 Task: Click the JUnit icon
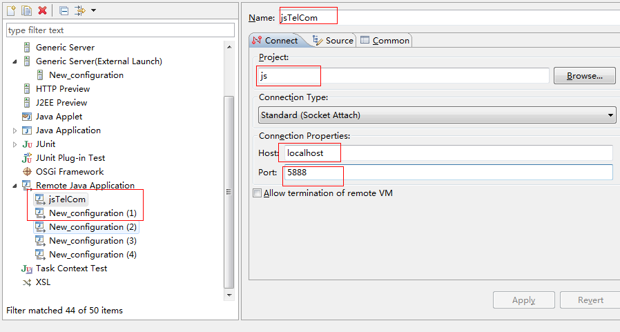(27, 144)
